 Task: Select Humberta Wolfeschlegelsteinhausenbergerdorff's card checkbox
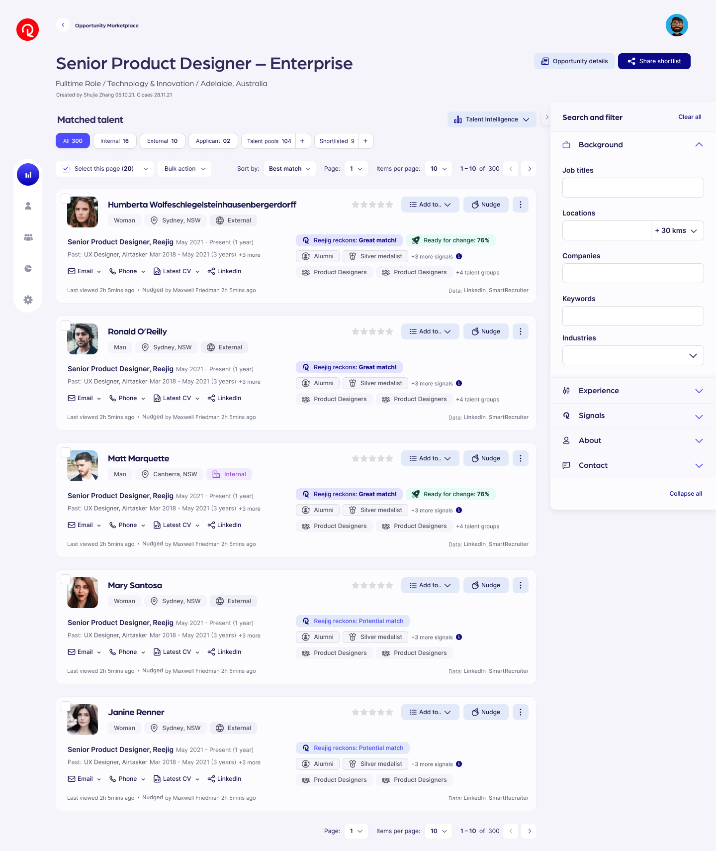click(x=65, y=199)
